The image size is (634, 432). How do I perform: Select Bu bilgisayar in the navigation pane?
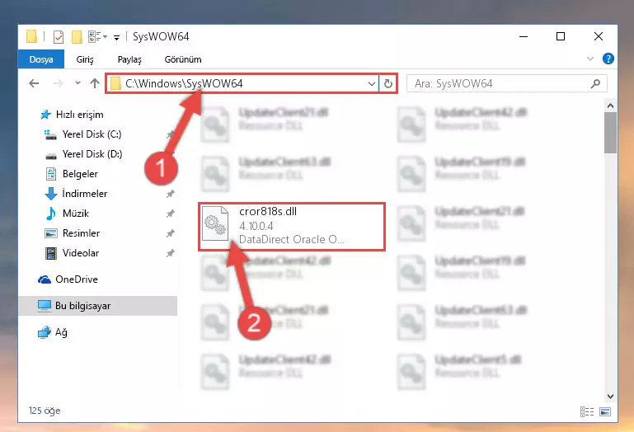click(97, 306)
